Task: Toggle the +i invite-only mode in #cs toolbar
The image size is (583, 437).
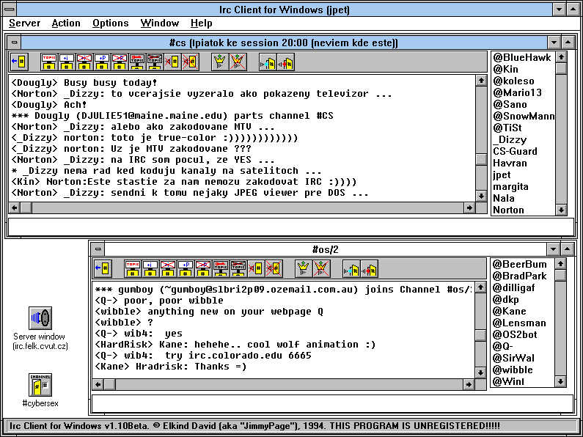Action: click(67, 62)
